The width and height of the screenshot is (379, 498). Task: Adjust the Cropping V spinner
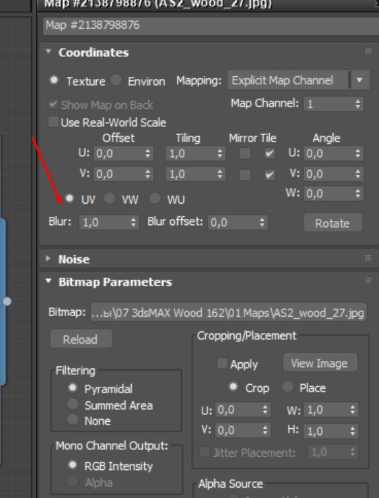pos(266,430)
